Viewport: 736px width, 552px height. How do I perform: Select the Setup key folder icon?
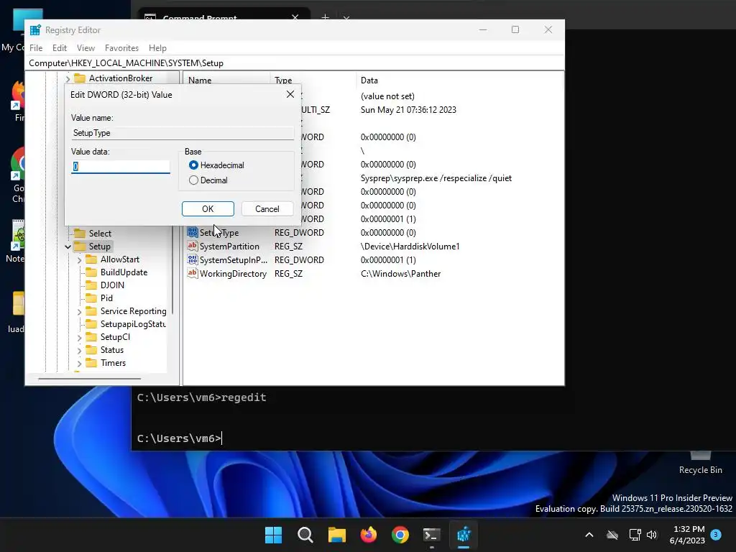click(80, 247)
